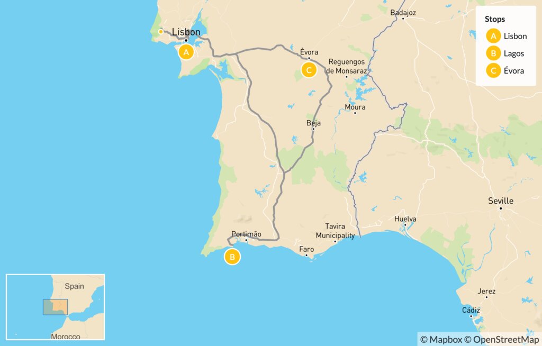
Task: Click the Lagos label in Stops legend
Action: point(513,53)
